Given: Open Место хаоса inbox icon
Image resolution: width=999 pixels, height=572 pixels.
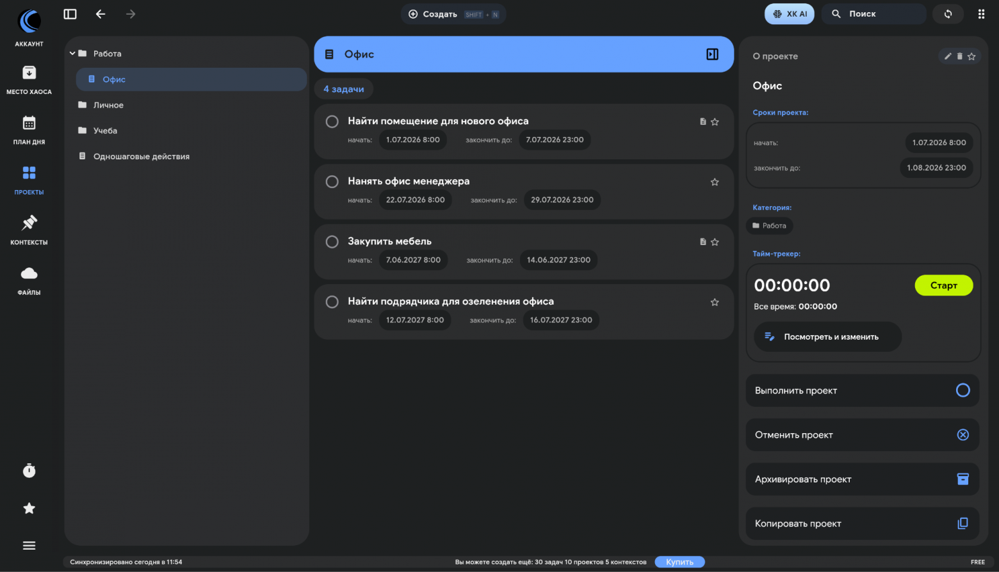Looking at the screenshot, I should (x=29, y=72).
